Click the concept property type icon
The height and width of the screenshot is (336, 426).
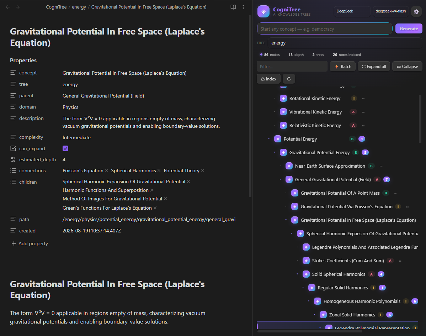click(x=13, y=73)
